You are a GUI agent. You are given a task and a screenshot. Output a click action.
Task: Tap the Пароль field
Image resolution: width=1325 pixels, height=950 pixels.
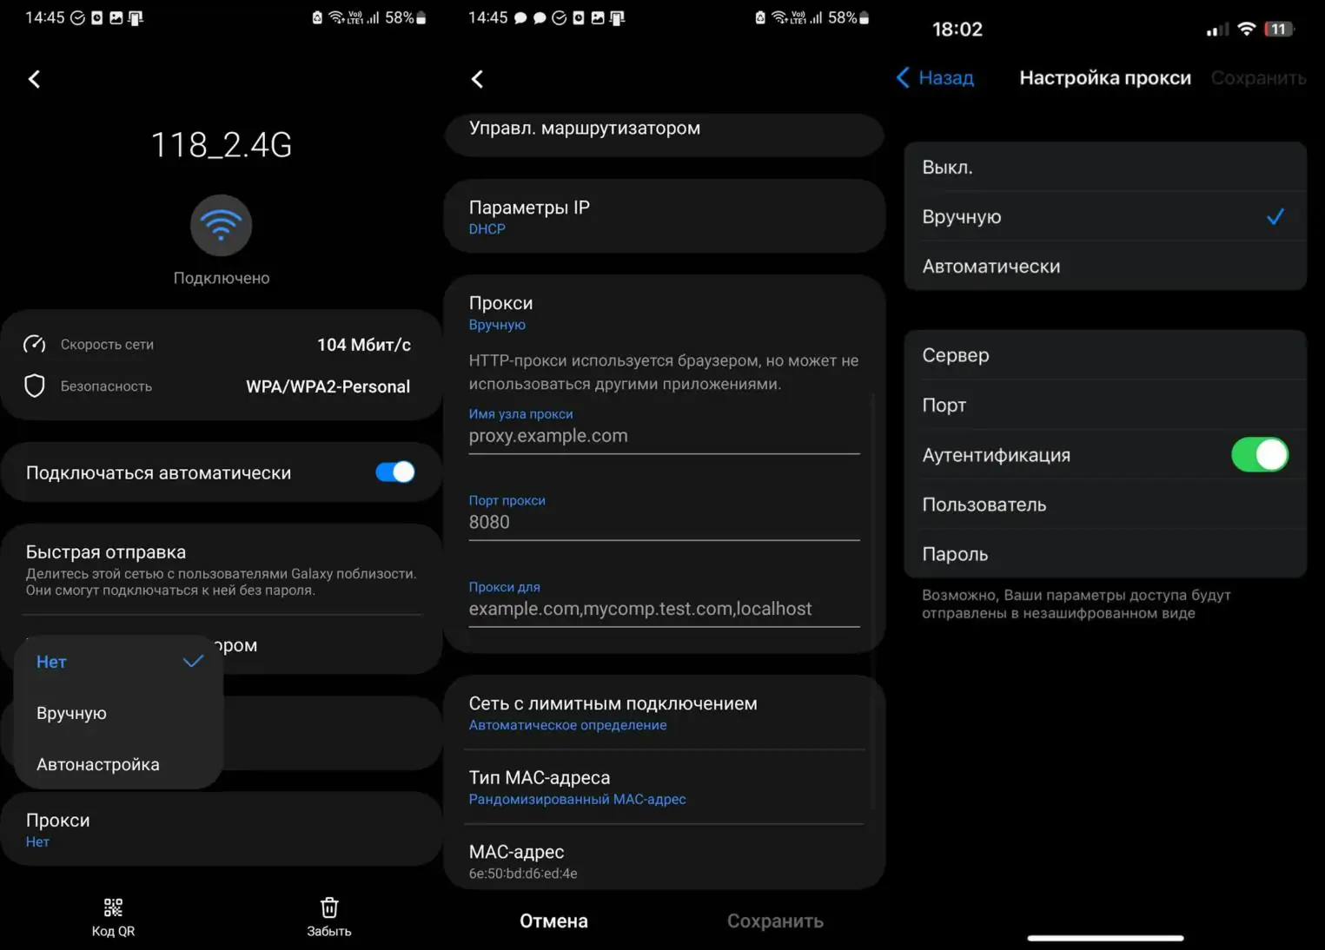[x=1105, y=553]
